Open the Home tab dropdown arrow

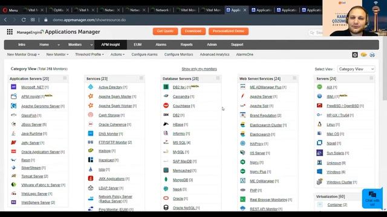point(59,45)
